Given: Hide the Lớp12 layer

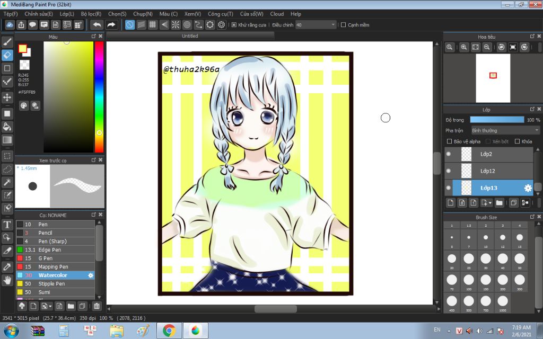Looking at the screenshot, I should pos(449,171).
